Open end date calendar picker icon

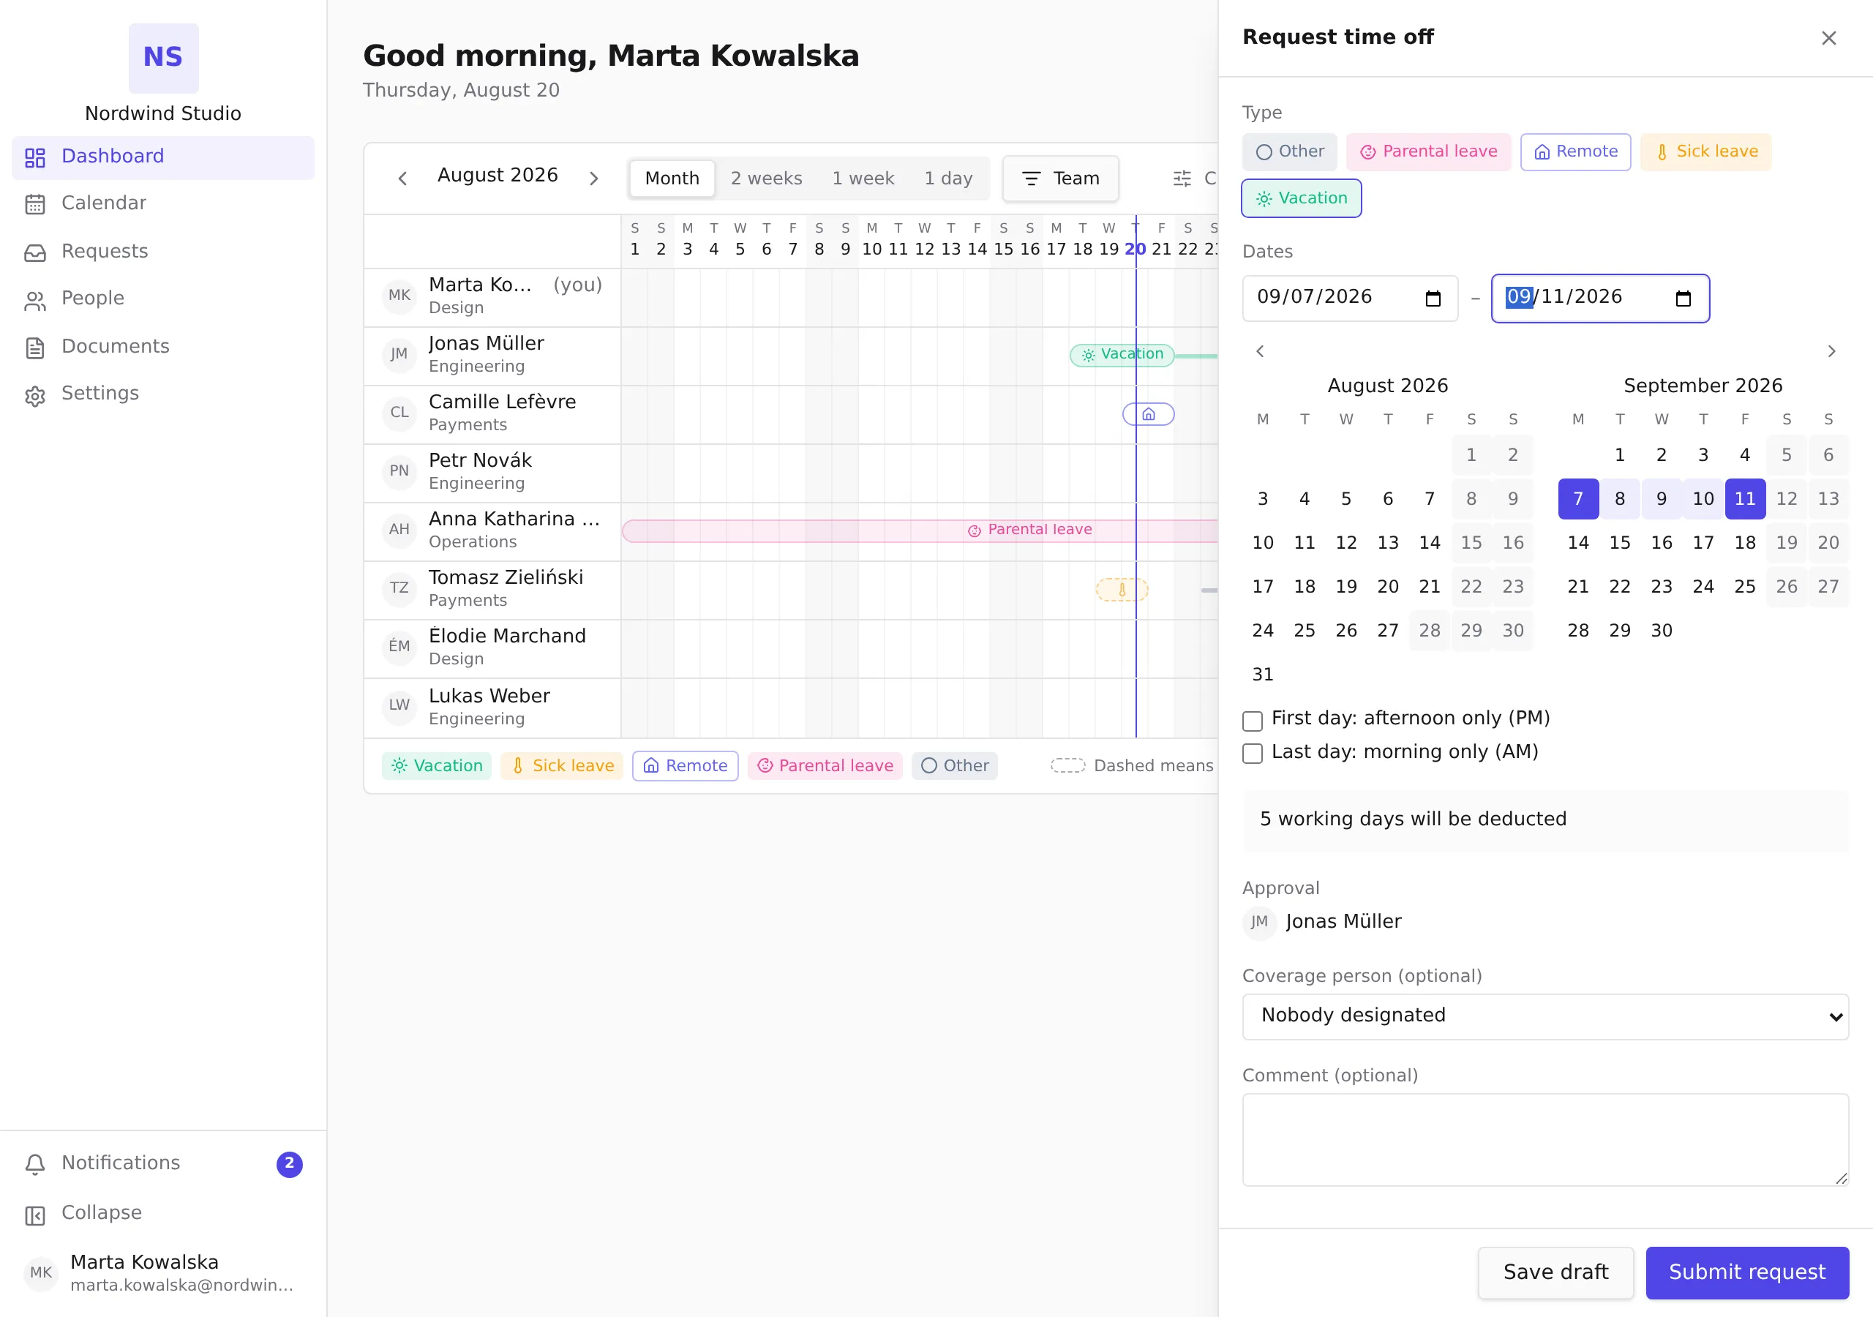(1684, 299)
